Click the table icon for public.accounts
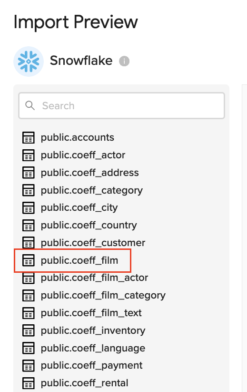The height and width of the screenshot is (392, 247). pos(29,137)
